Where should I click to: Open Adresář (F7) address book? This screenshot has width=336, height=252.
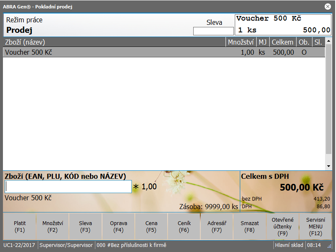coord(217,226)
